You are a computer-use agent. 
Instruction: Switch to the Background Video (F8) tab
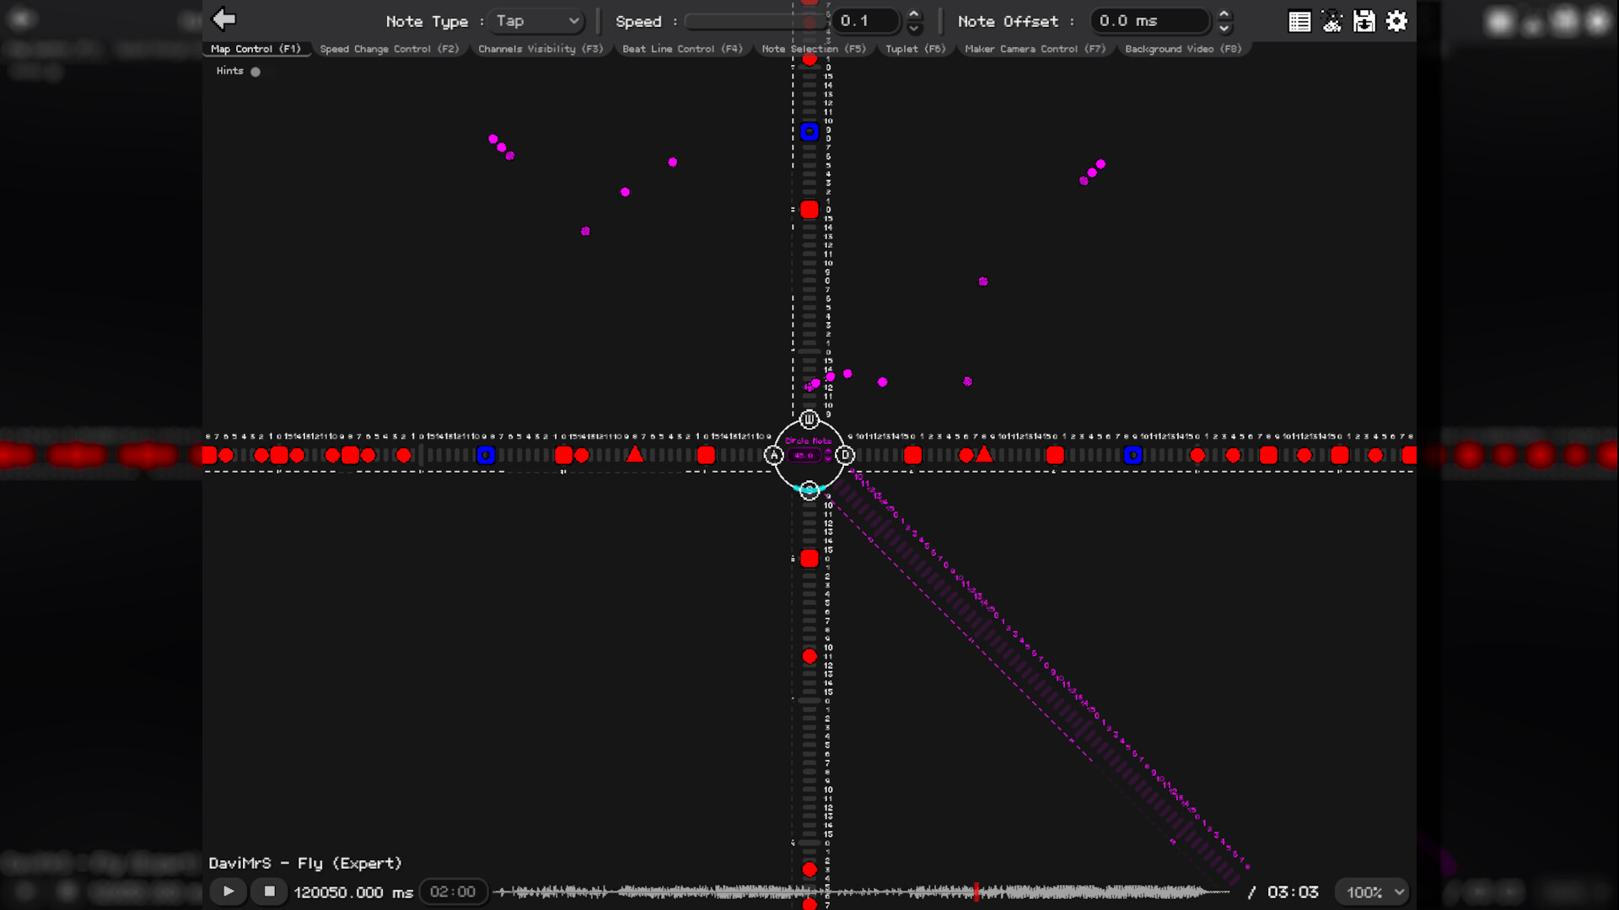click(1182, 49)
